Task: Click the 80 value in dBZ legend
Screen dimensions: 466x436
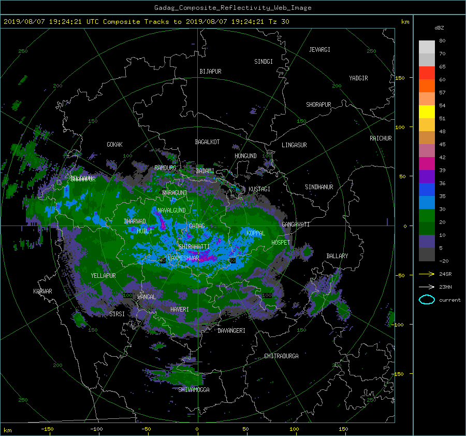Action: [x=442, y=41]
